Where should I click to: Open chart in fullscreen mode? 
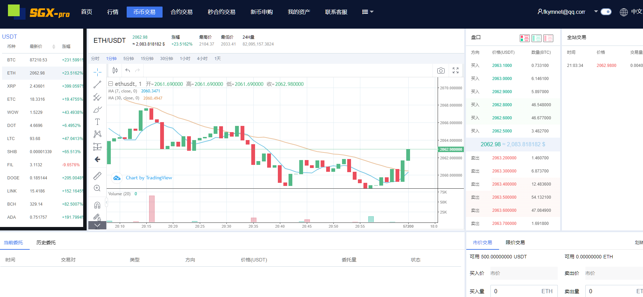456,70
